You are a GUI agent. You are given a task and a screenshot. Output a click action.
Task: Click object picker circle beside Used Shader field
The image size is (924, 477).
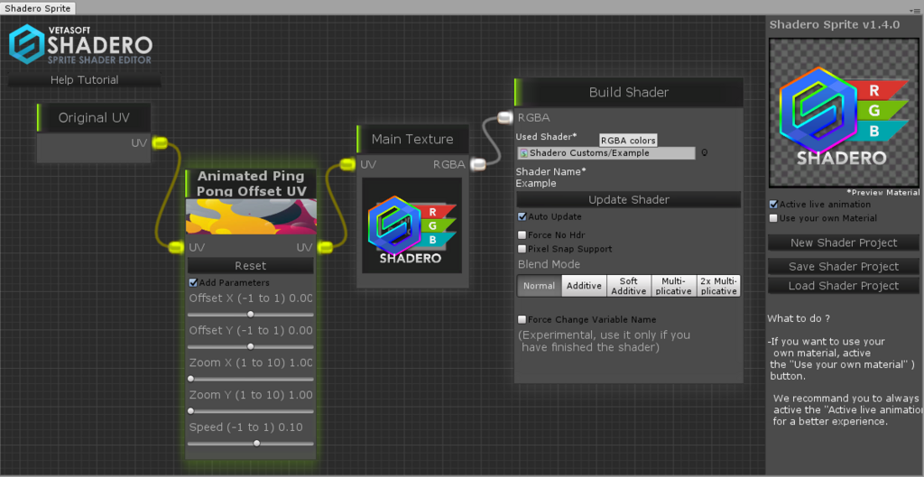pyautogui.click(x=704, y=153)
